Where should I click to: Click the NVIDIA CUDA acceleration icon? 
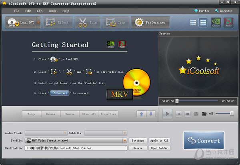[x=216, y=22]
